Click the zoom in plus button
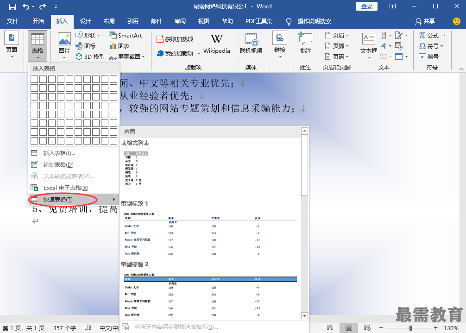466x333 pixels. coord(436,328)
